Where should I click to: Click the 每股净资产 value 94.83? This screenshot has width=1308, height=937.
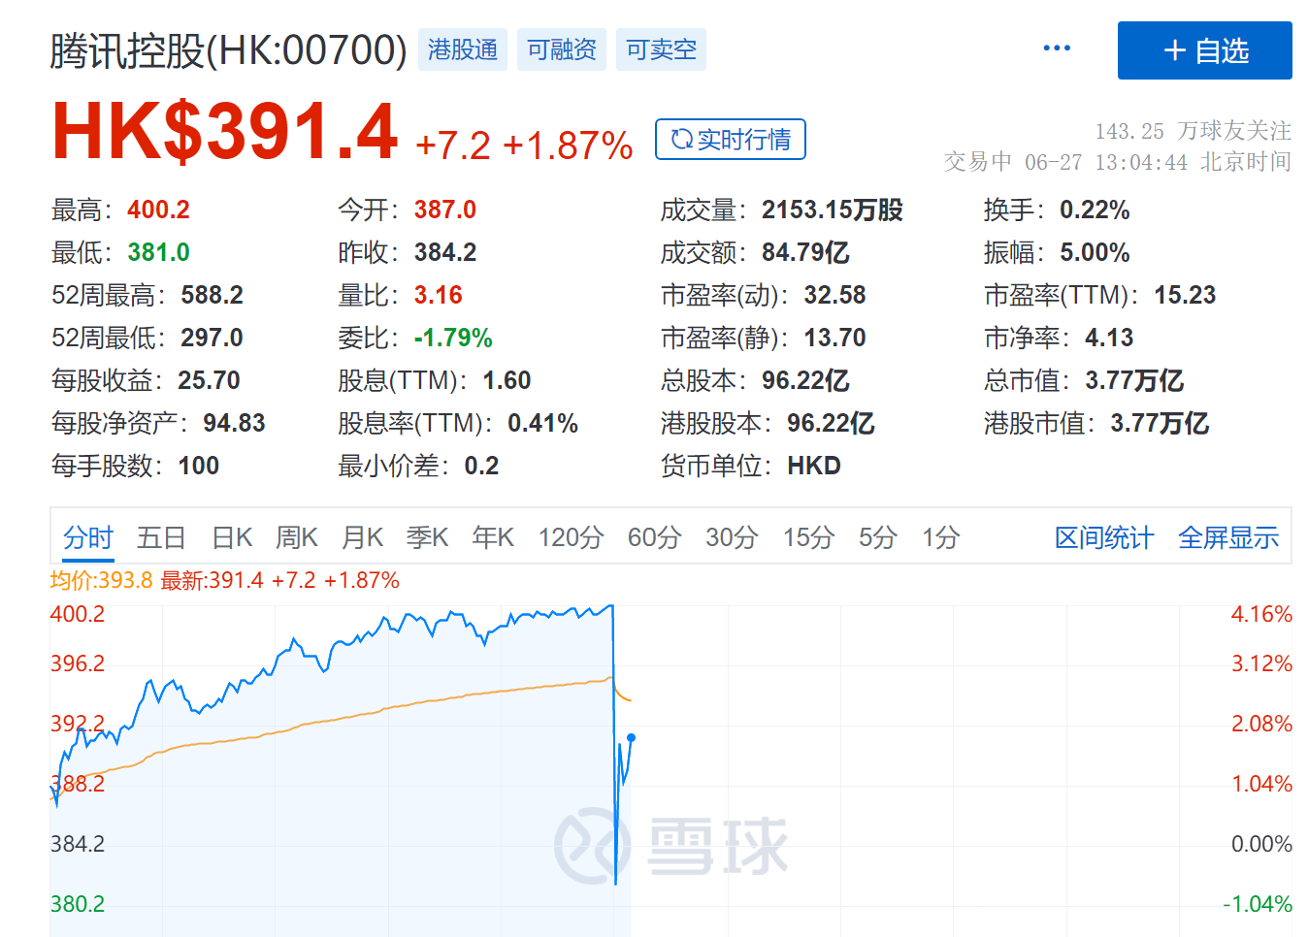click(x=234, y=423)
